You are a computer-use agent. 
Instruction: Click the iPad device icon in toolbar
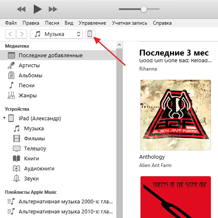pyautogui.click(x=90, y=34)
